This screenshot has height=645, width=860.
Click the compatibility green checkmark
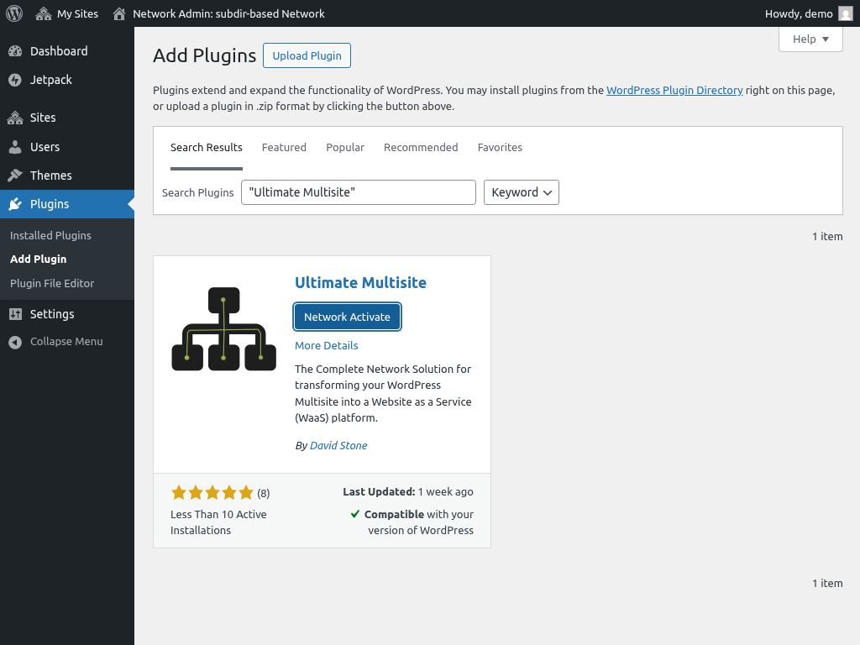[355, 514]
